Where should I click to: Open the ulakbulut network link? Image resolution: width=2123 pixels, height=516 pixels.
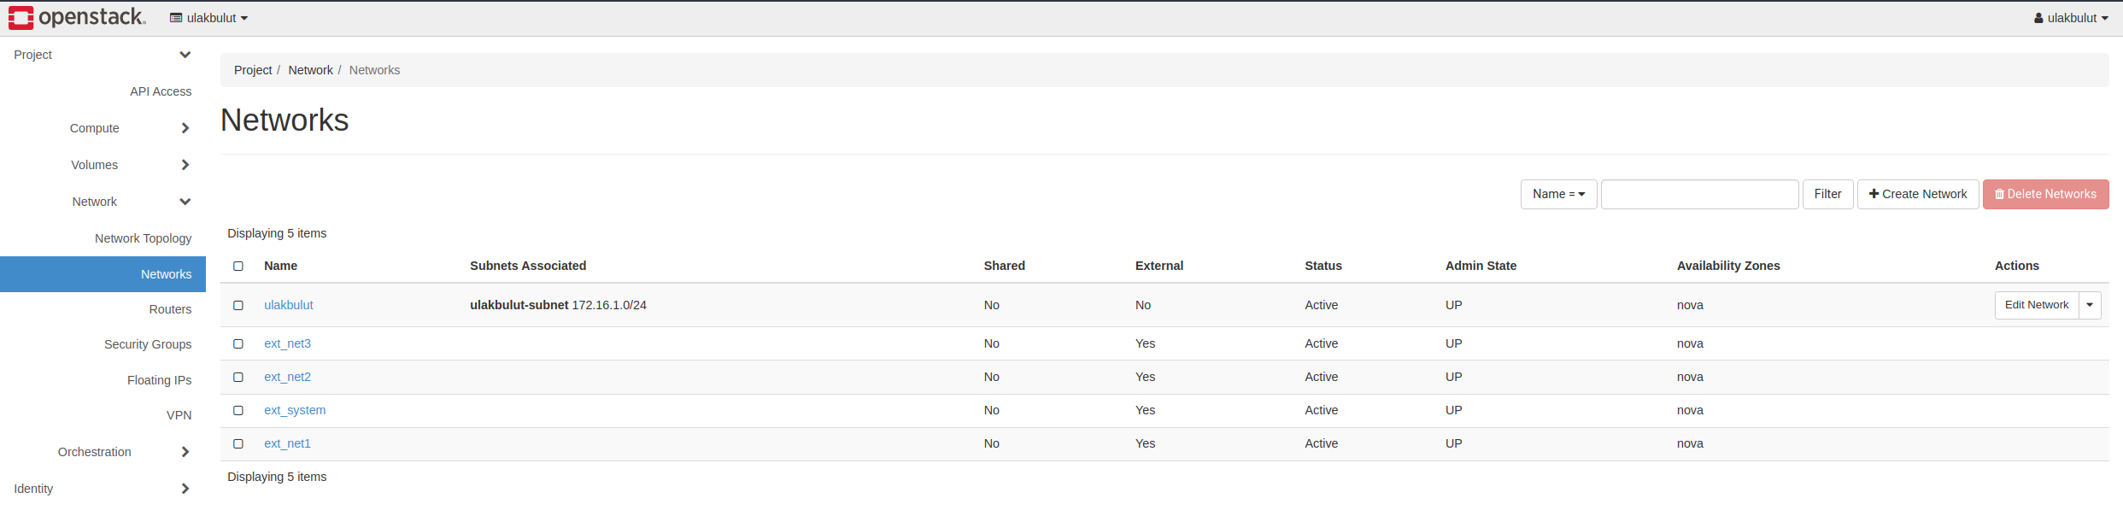(289, 305)
